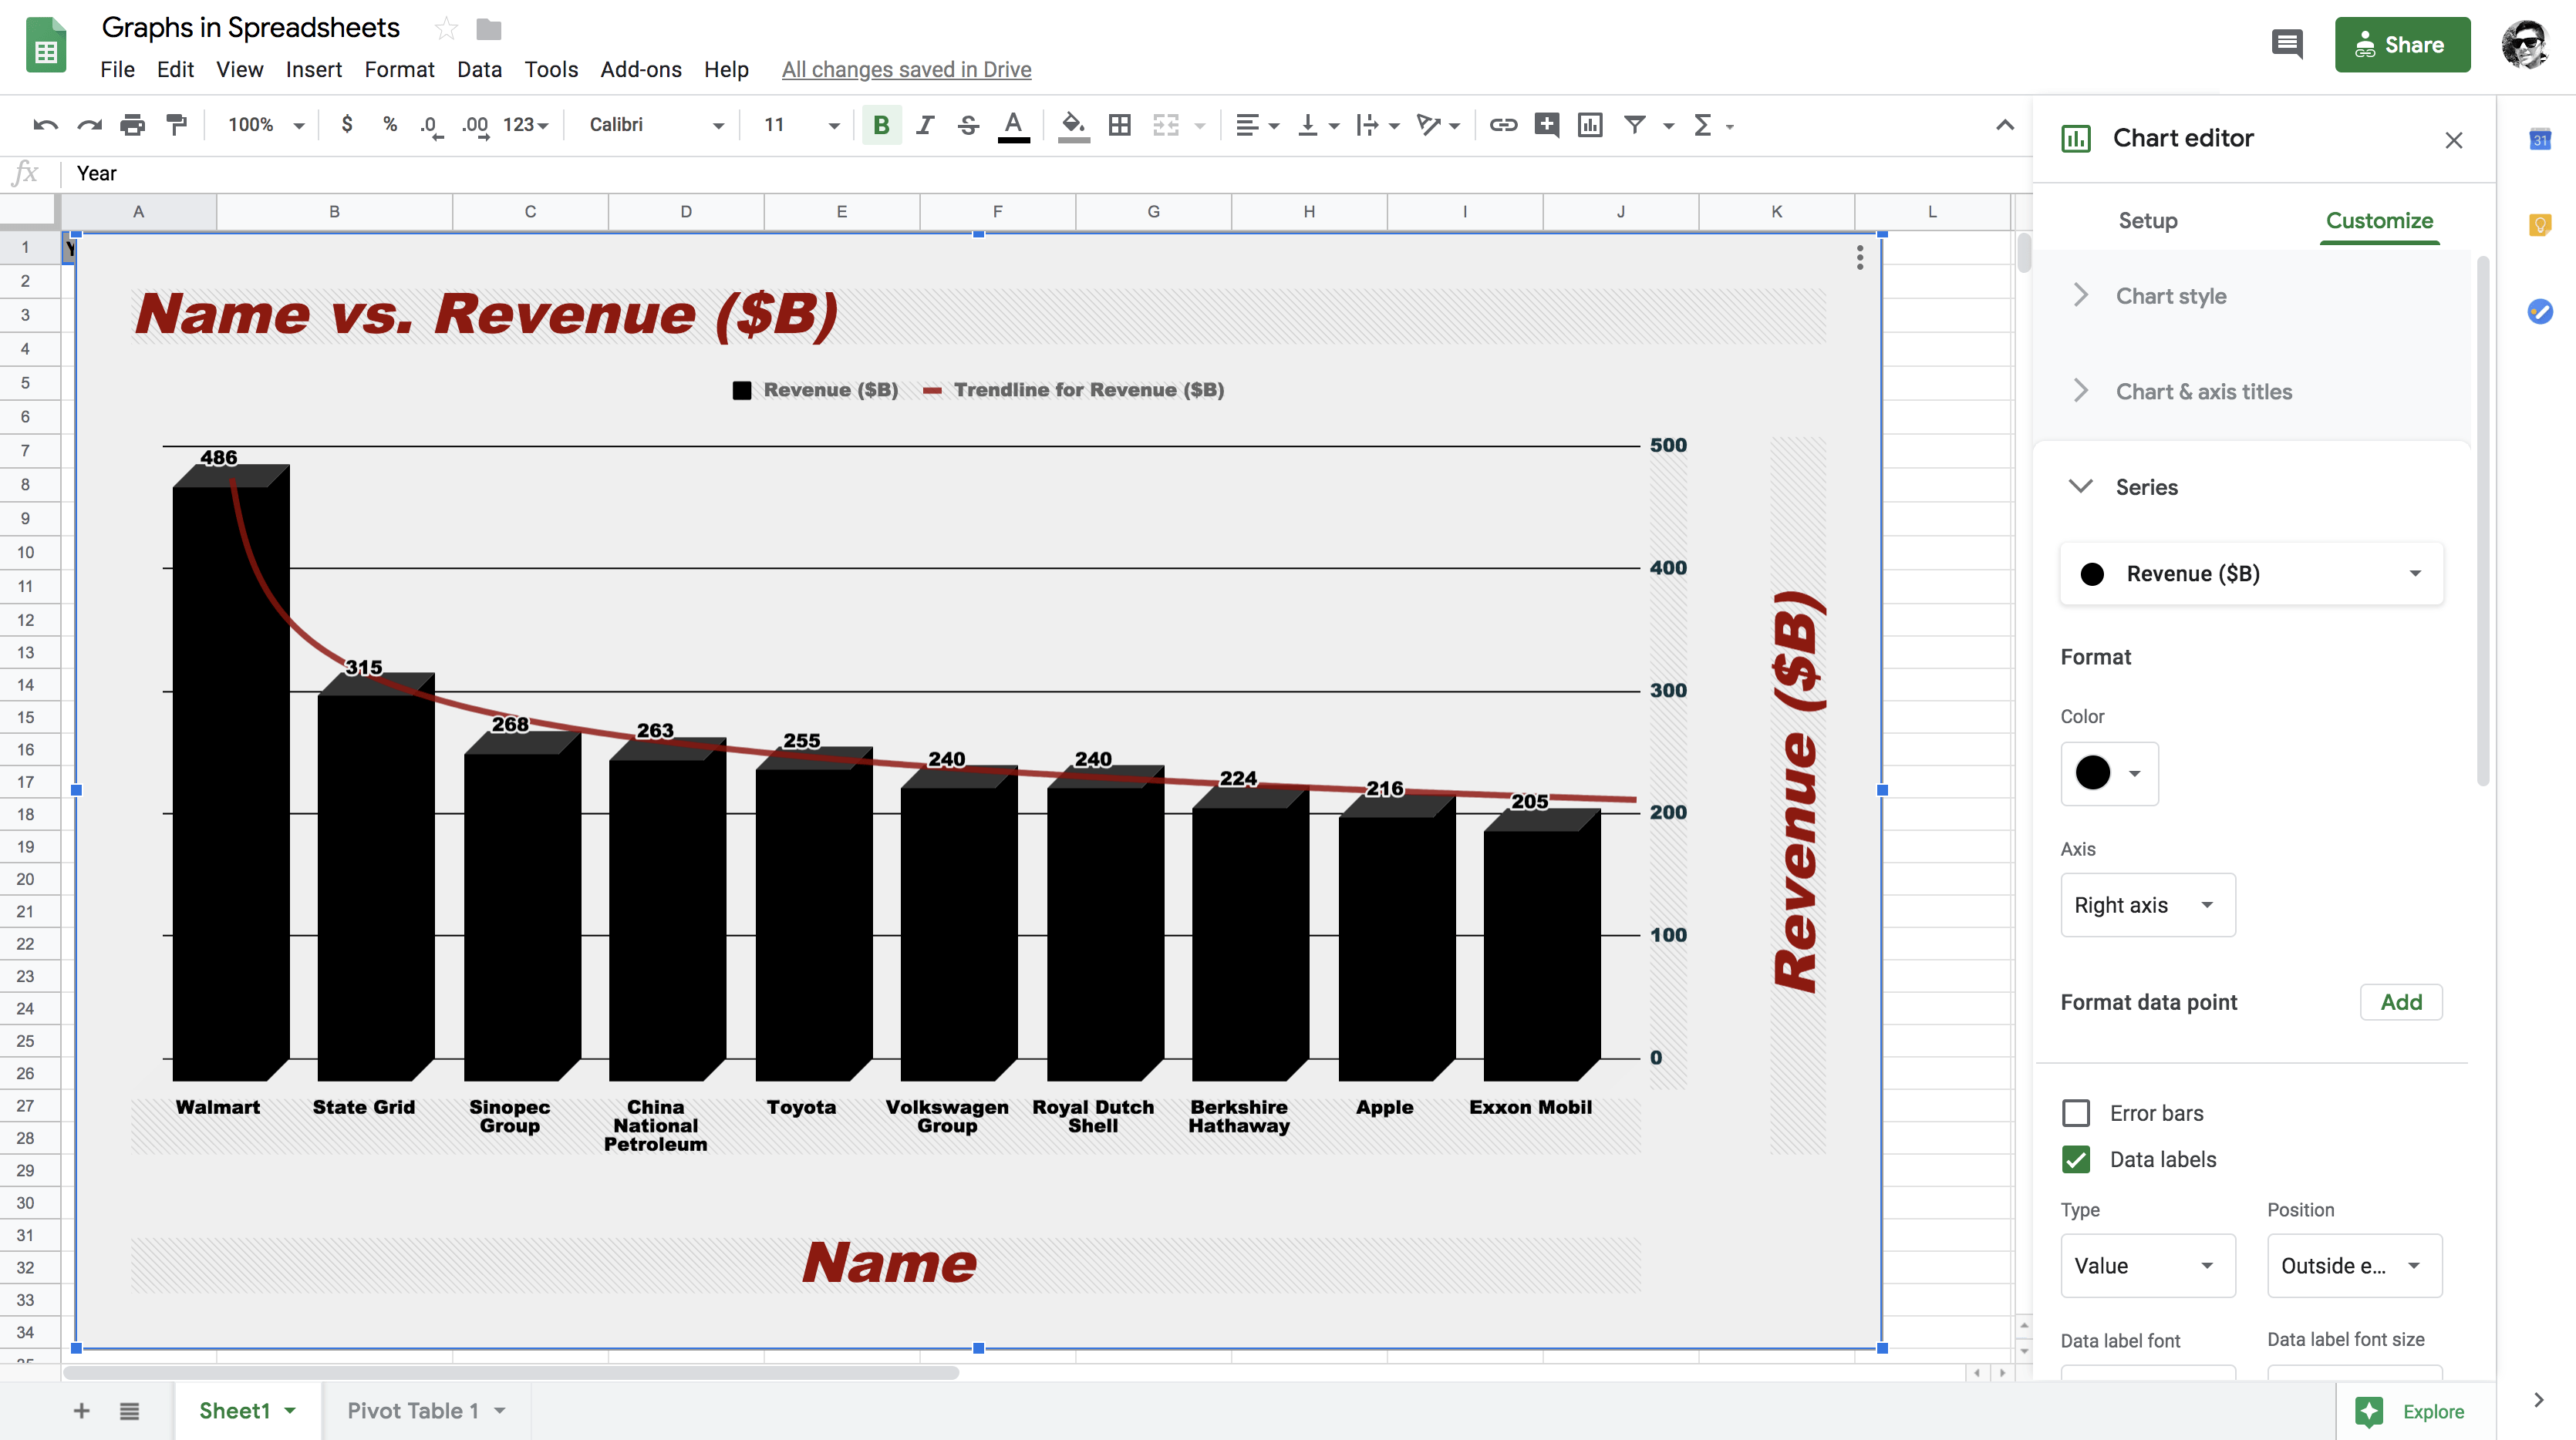Add a format data point

pyautogui.click(x=2401, y=1002)
